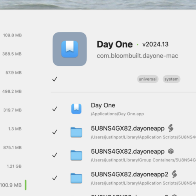Viewport: 196px width, 196px height.
Task: Select the 1.3 MB app in sidebar
Action: click(x=15, y=129)
